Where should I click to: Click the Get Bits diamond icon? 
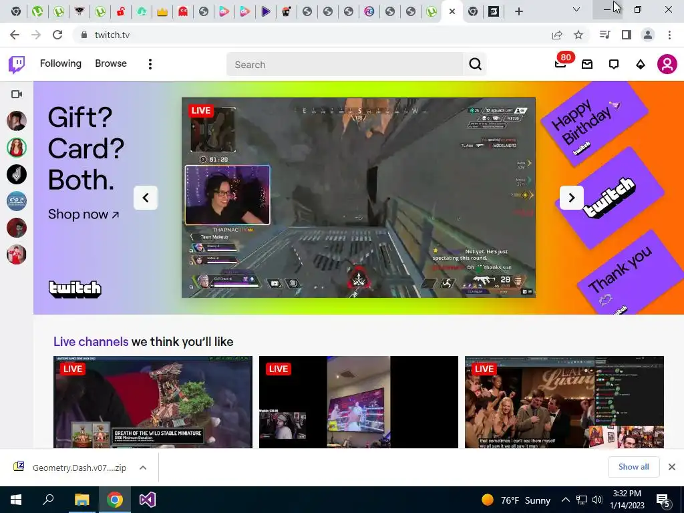641,65
